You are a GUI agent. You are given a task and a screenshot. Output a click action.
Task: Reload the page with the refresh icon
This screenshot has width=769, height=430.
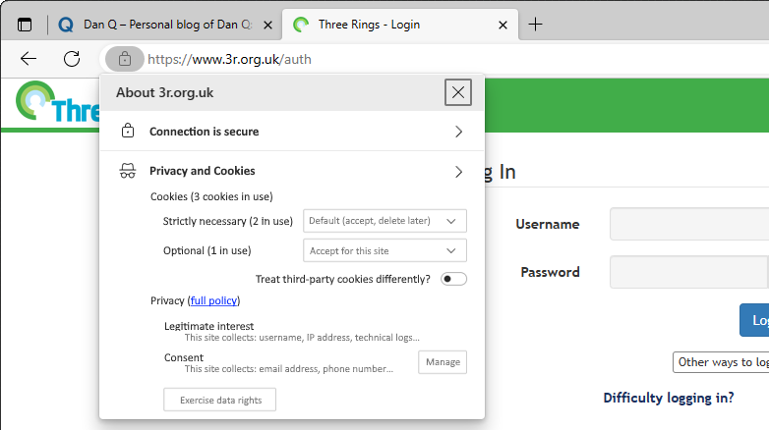[x=72, y=59]
